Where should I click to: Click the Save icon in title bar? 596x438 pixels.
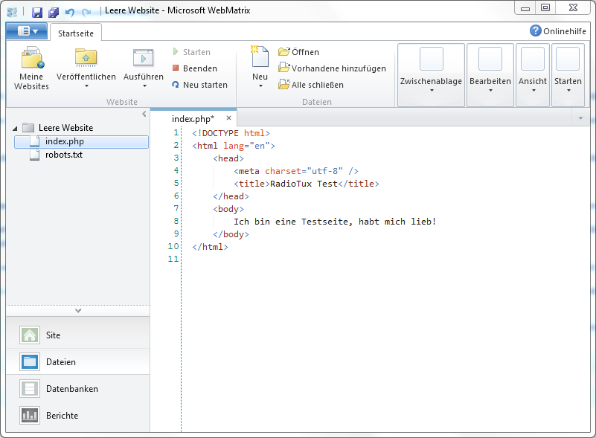tap(37, 12)
